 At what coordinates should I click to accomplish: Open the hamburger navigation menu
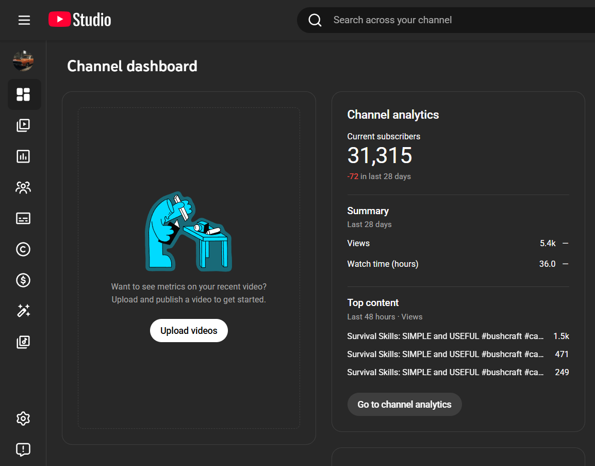tap(24, 20)
